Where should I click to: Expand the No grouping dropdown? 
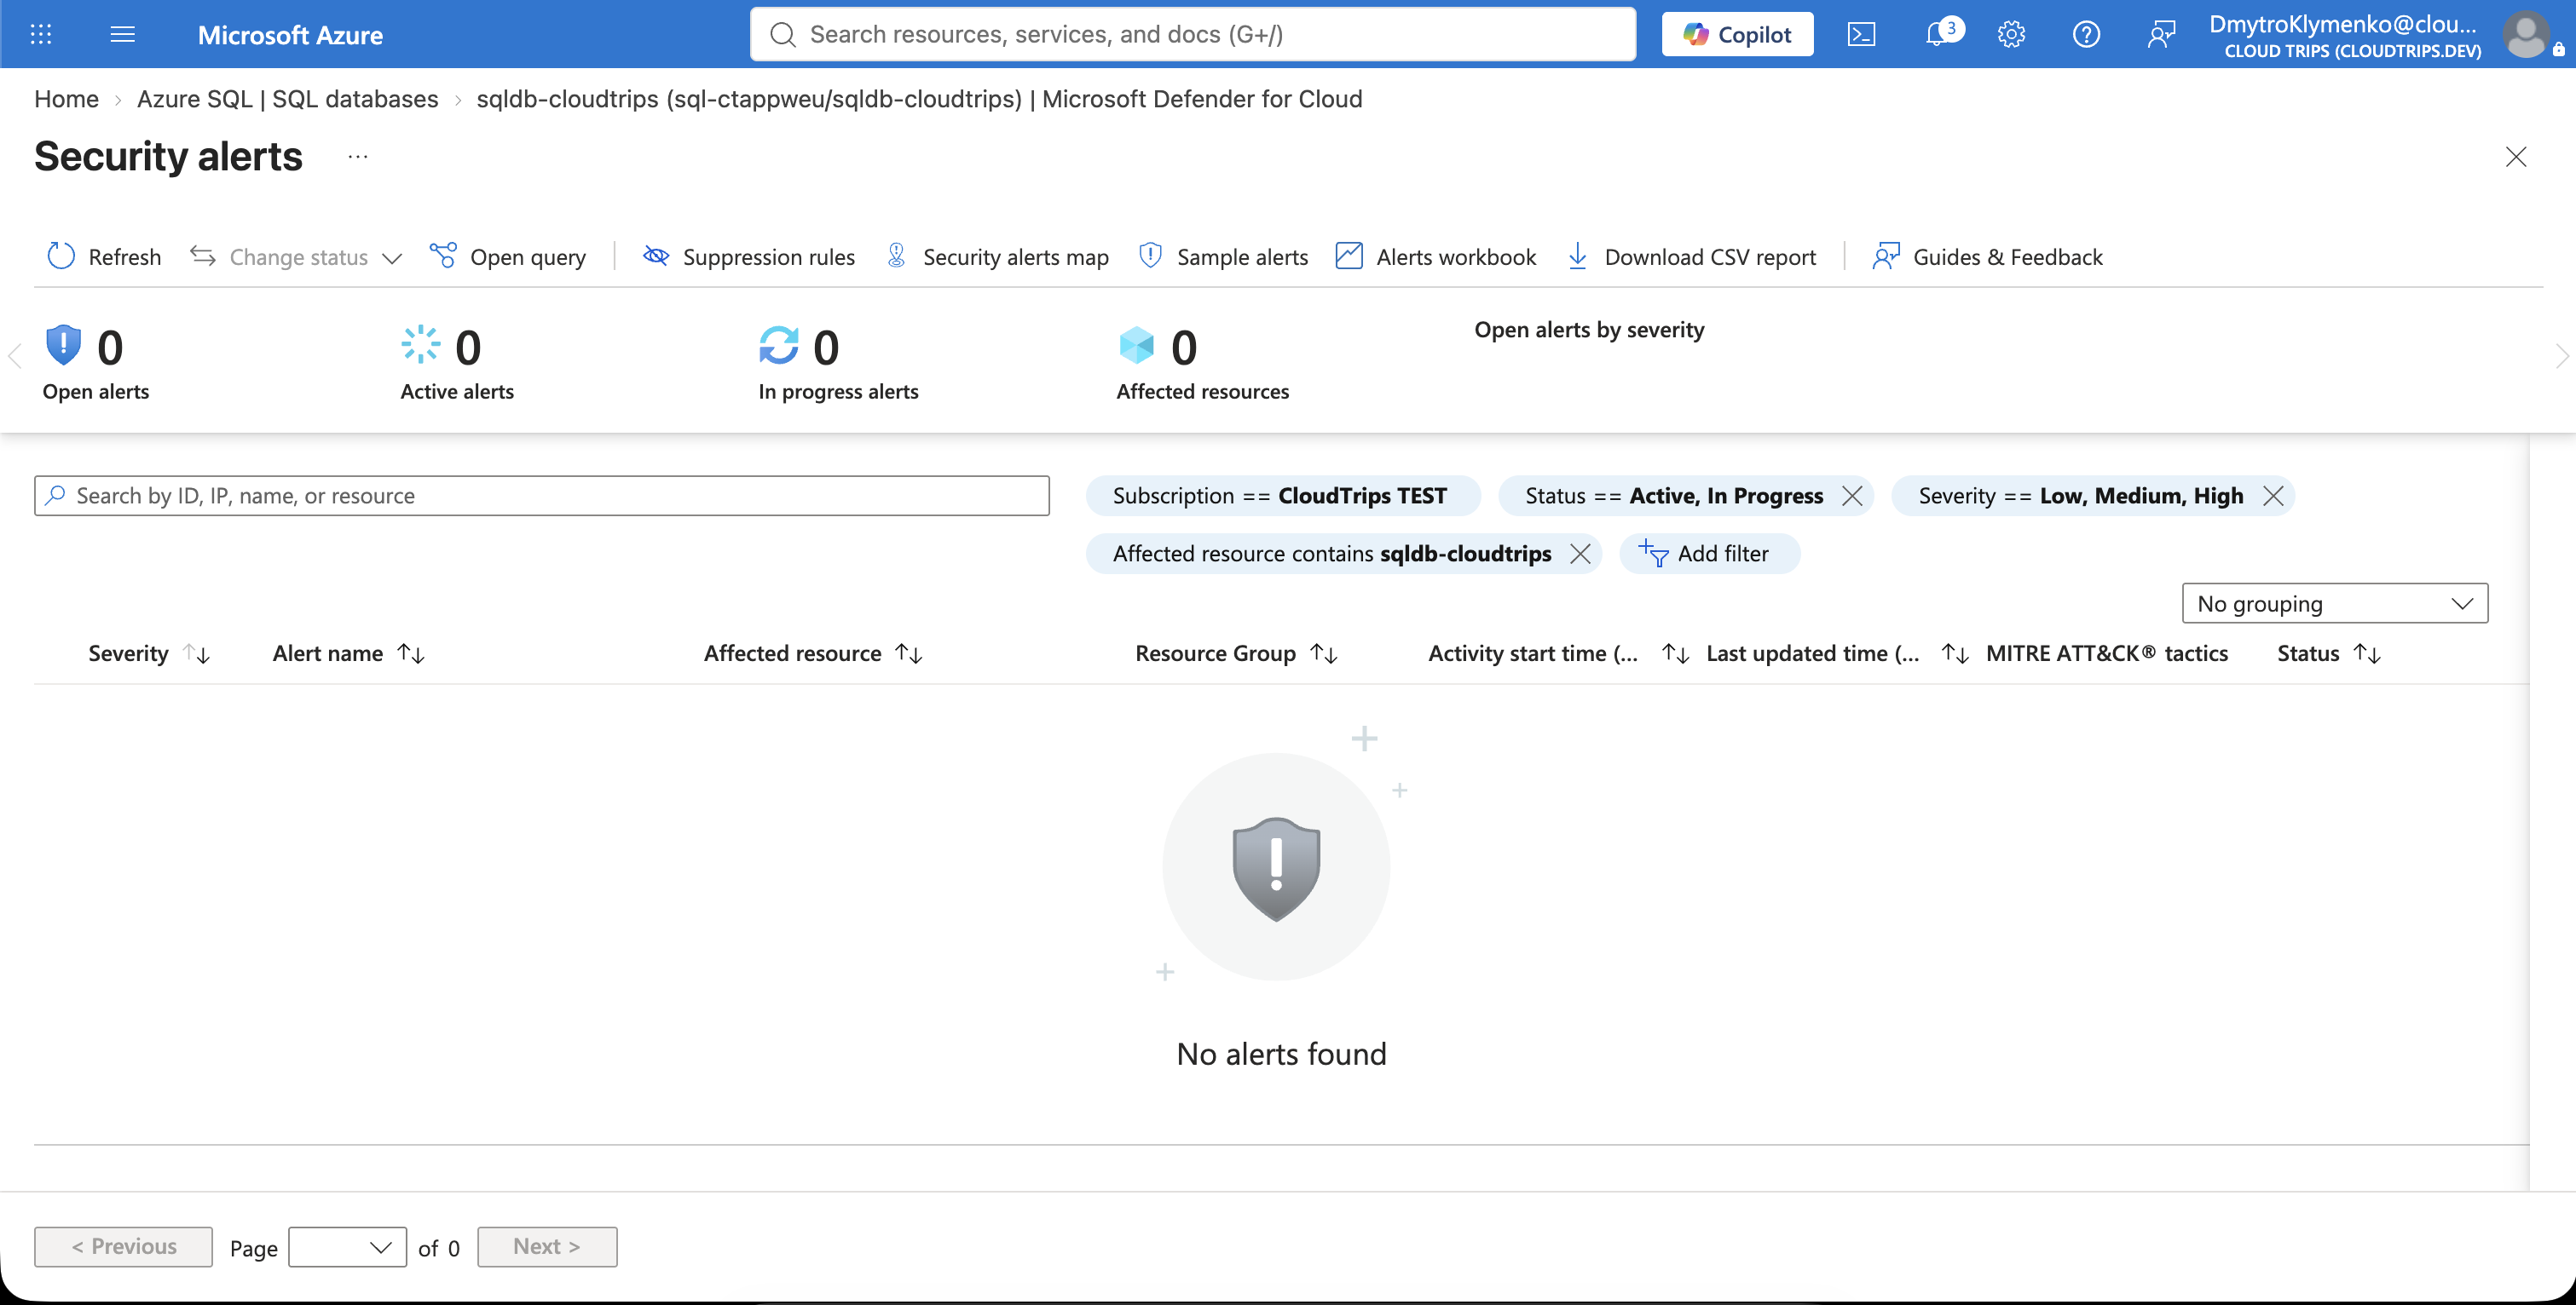tap(2334, 604)
